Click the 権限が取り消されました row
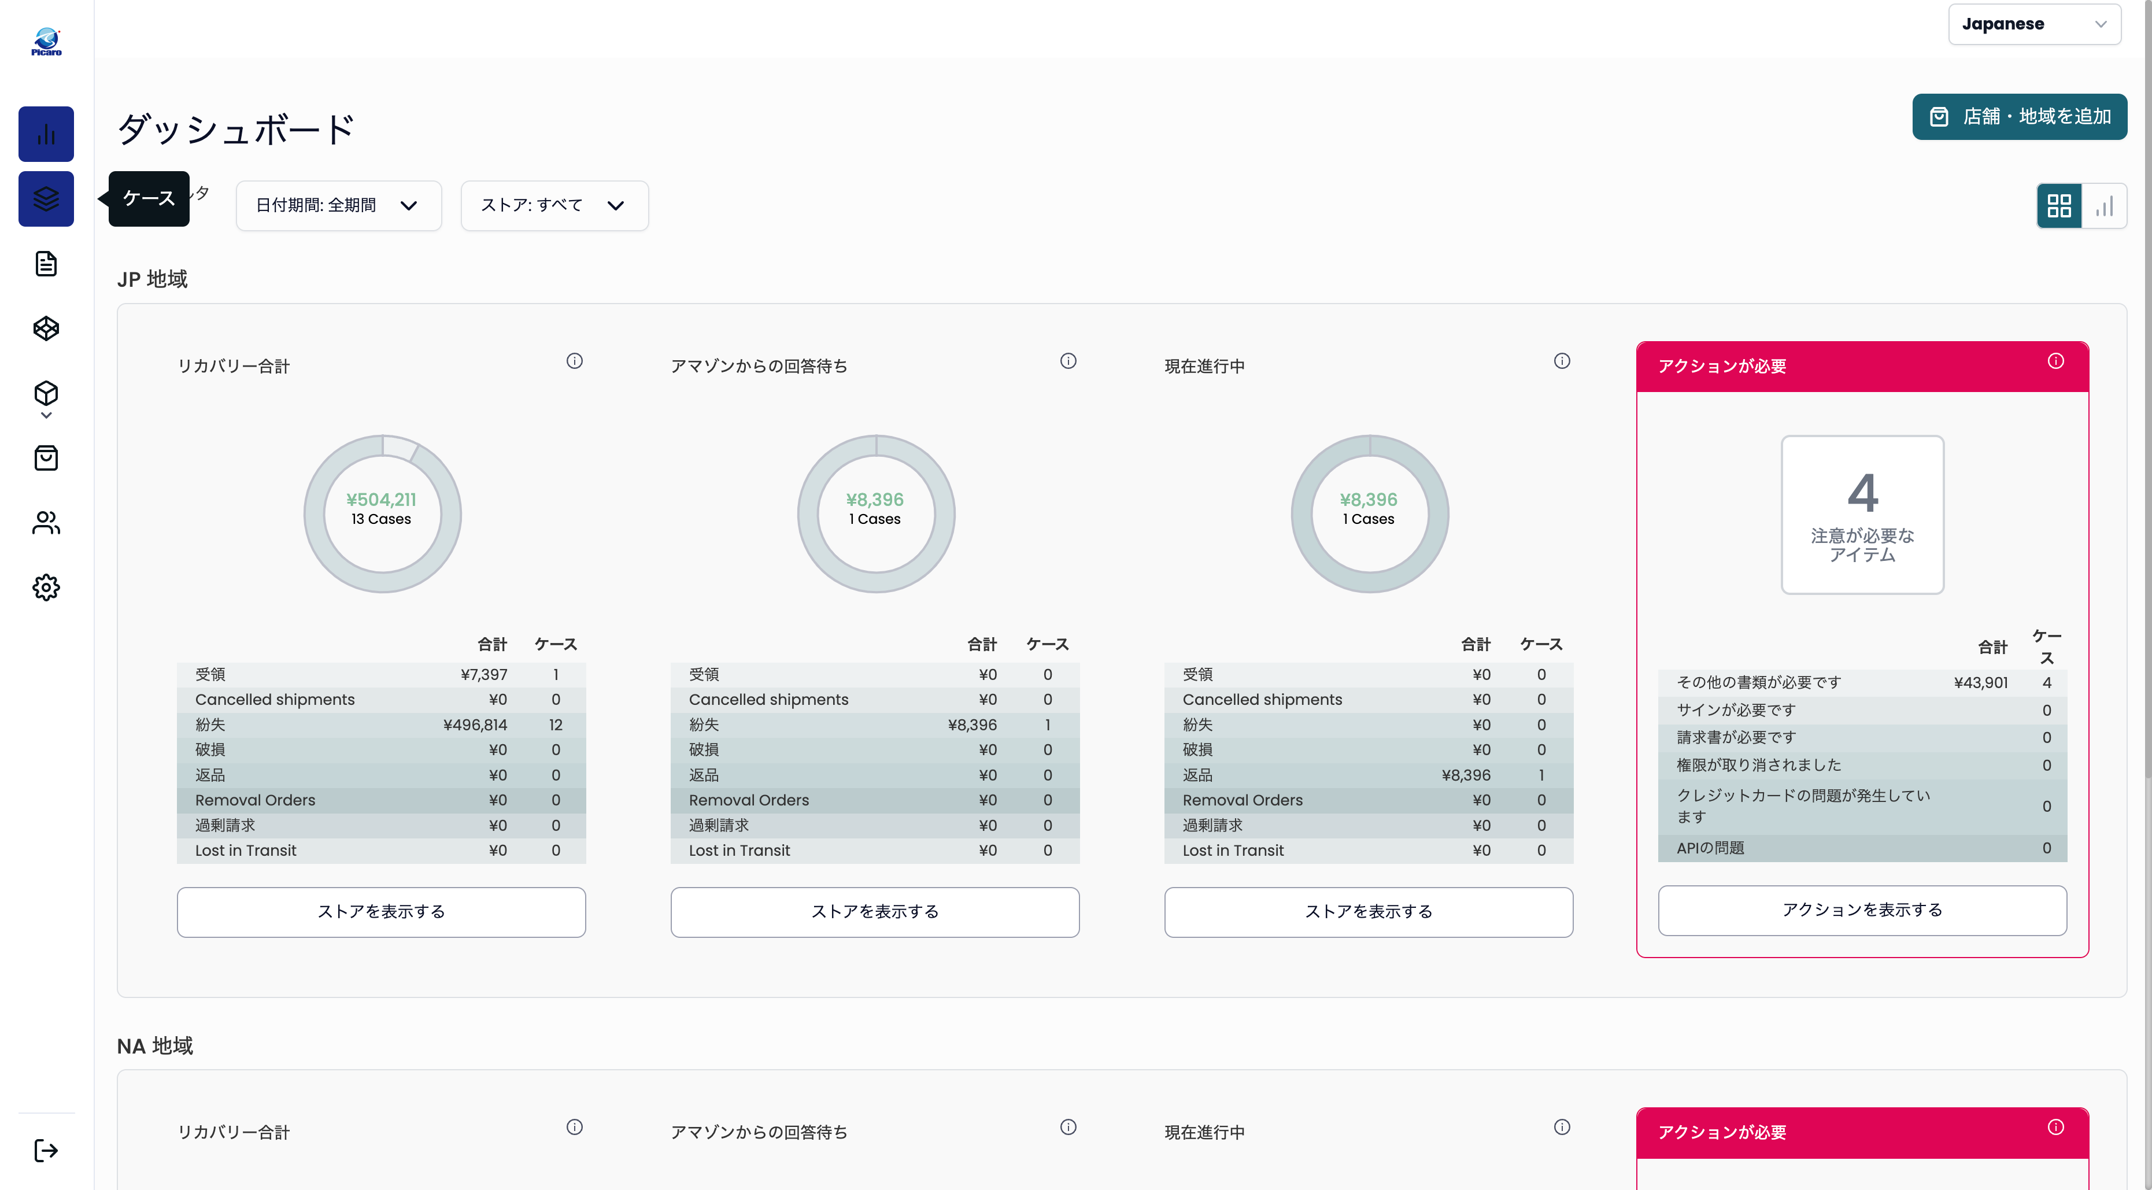Viewport: 2152px width, 1190px height. [1862, 766]
